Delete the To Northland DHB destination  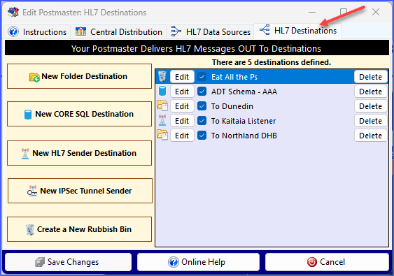pos(371,136)
